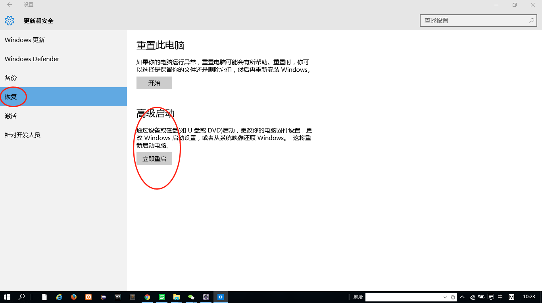Open the network Wi-Fi tray icon

point(472,297)
